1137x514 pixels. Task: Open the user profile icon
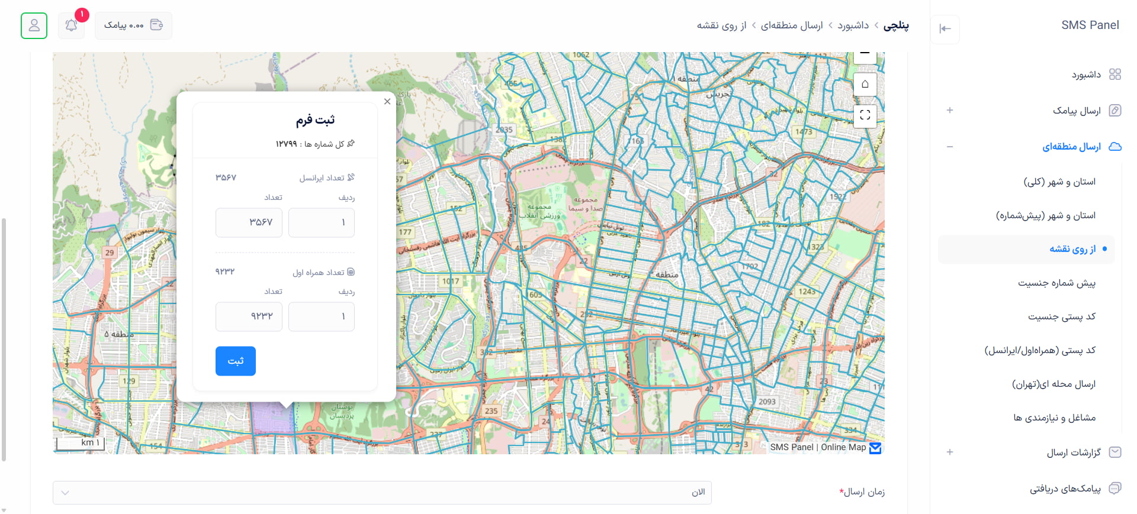coord(34,25)
